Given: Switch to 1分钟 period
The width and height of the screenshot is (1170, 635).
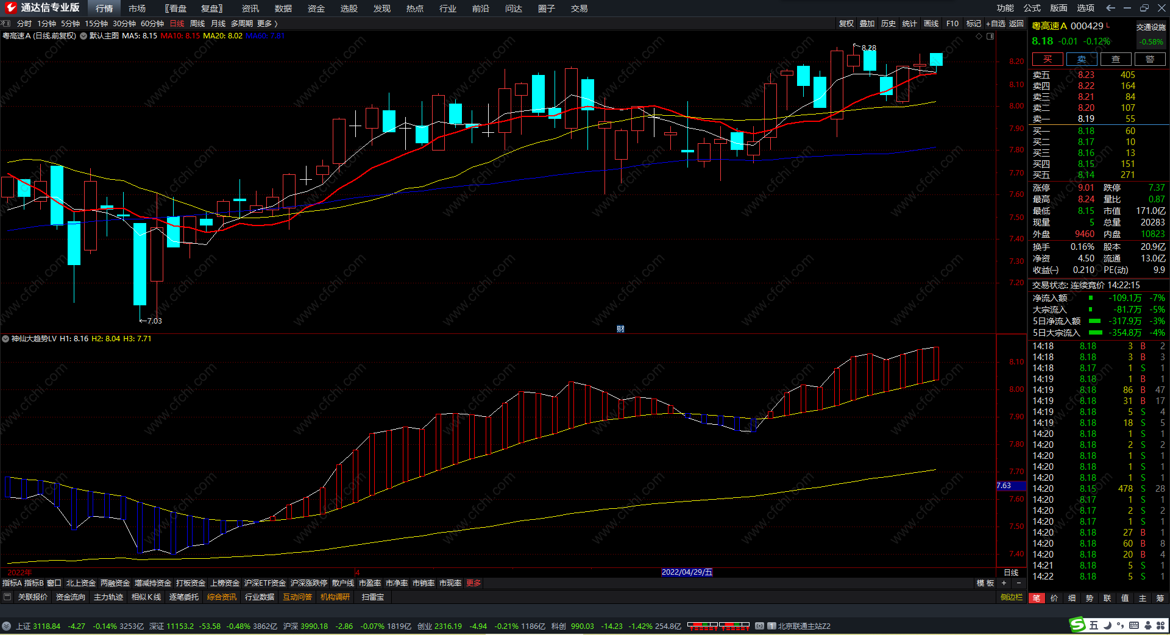Looking at the screenshot, I should [46, 24].
